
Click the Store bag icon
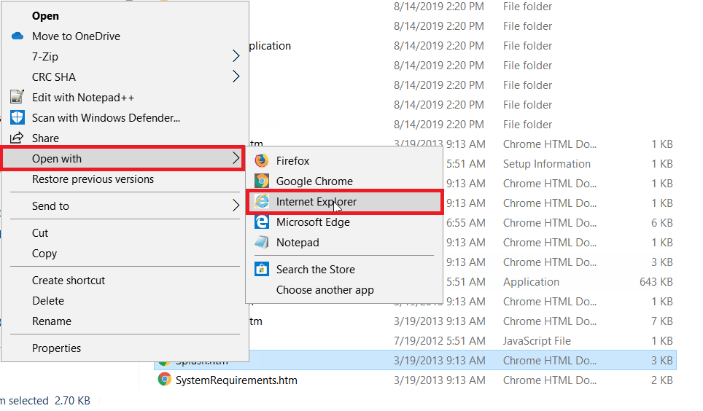(261, 270)
